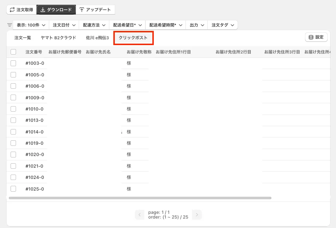The height and width of the screenshot is (228, 336).
Task: Open the 注文タグ dropdown
Action: point(223,25)
